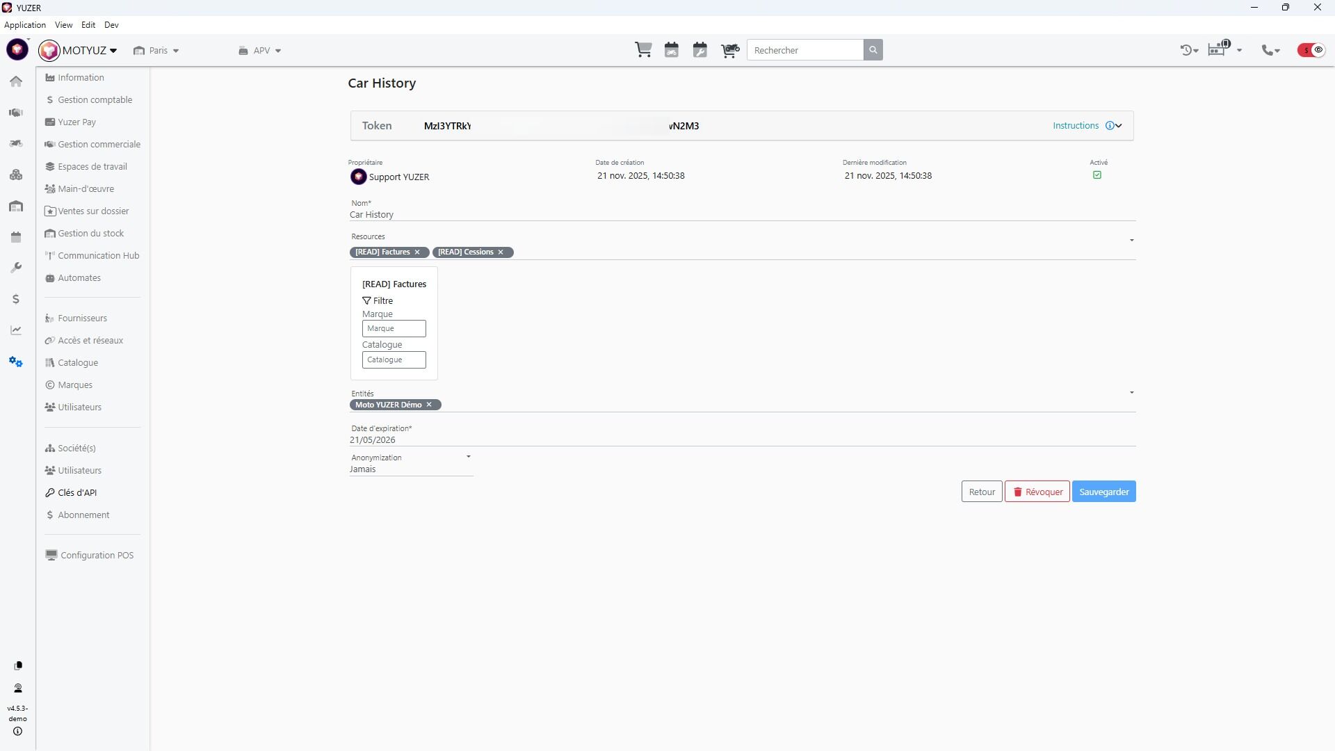The image size is (1335, 751).
Task: Toggle the red eye switch top right
Action: pos(1311,50)
